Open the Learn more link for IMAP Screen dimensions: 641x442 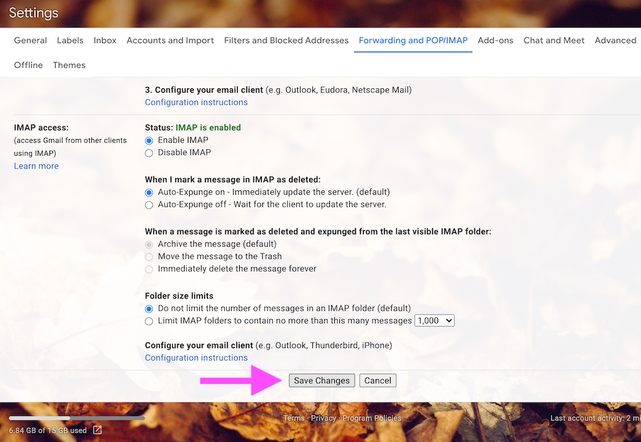click(x=36, y=166)
